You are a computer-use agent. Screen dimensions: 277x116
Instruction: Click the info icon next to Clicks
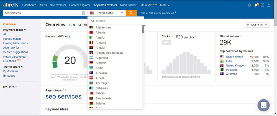pos(171,36)
